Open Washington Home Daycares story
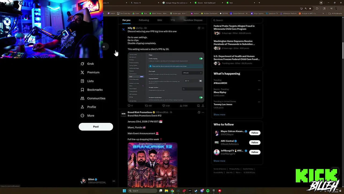 coord(237,45)
